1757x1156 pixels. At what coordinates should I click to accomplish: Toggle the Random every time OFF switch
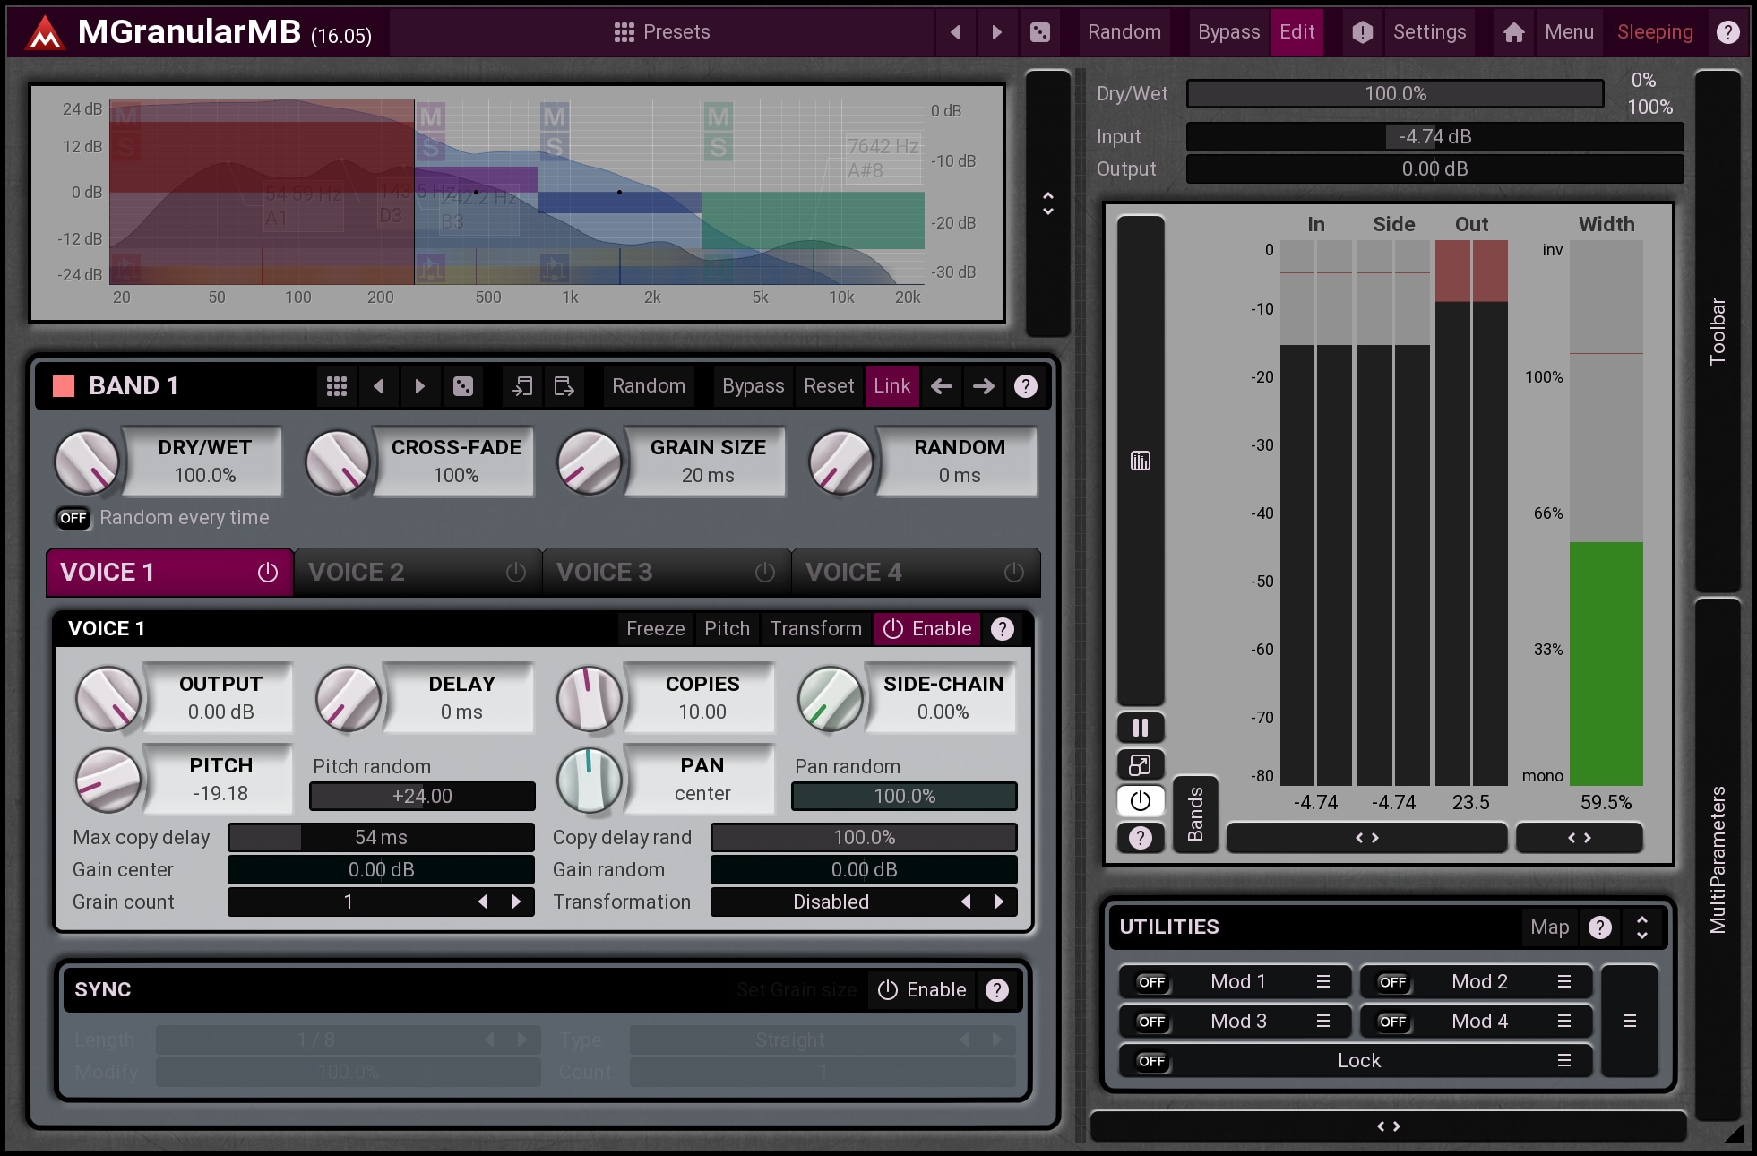[x=73, y=518]
